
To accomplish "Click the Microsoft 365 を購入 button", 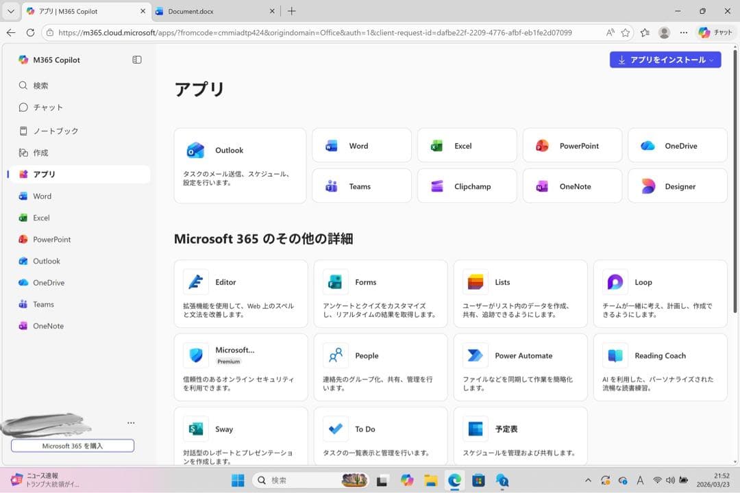I will (72, 446).
